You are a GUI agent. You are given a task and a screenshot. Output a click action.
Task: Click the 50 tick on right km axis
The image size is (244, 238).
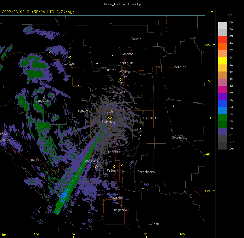tap(209, 81)
